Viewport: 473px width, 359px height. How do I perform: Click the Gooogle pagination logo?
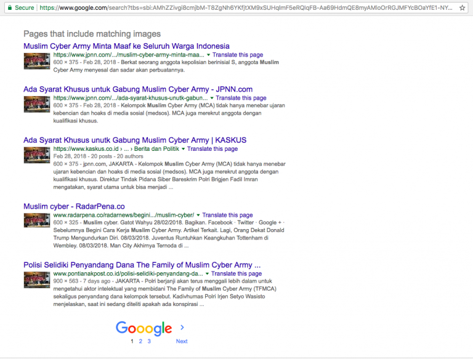pyautogui.click(x=144, y=328)
